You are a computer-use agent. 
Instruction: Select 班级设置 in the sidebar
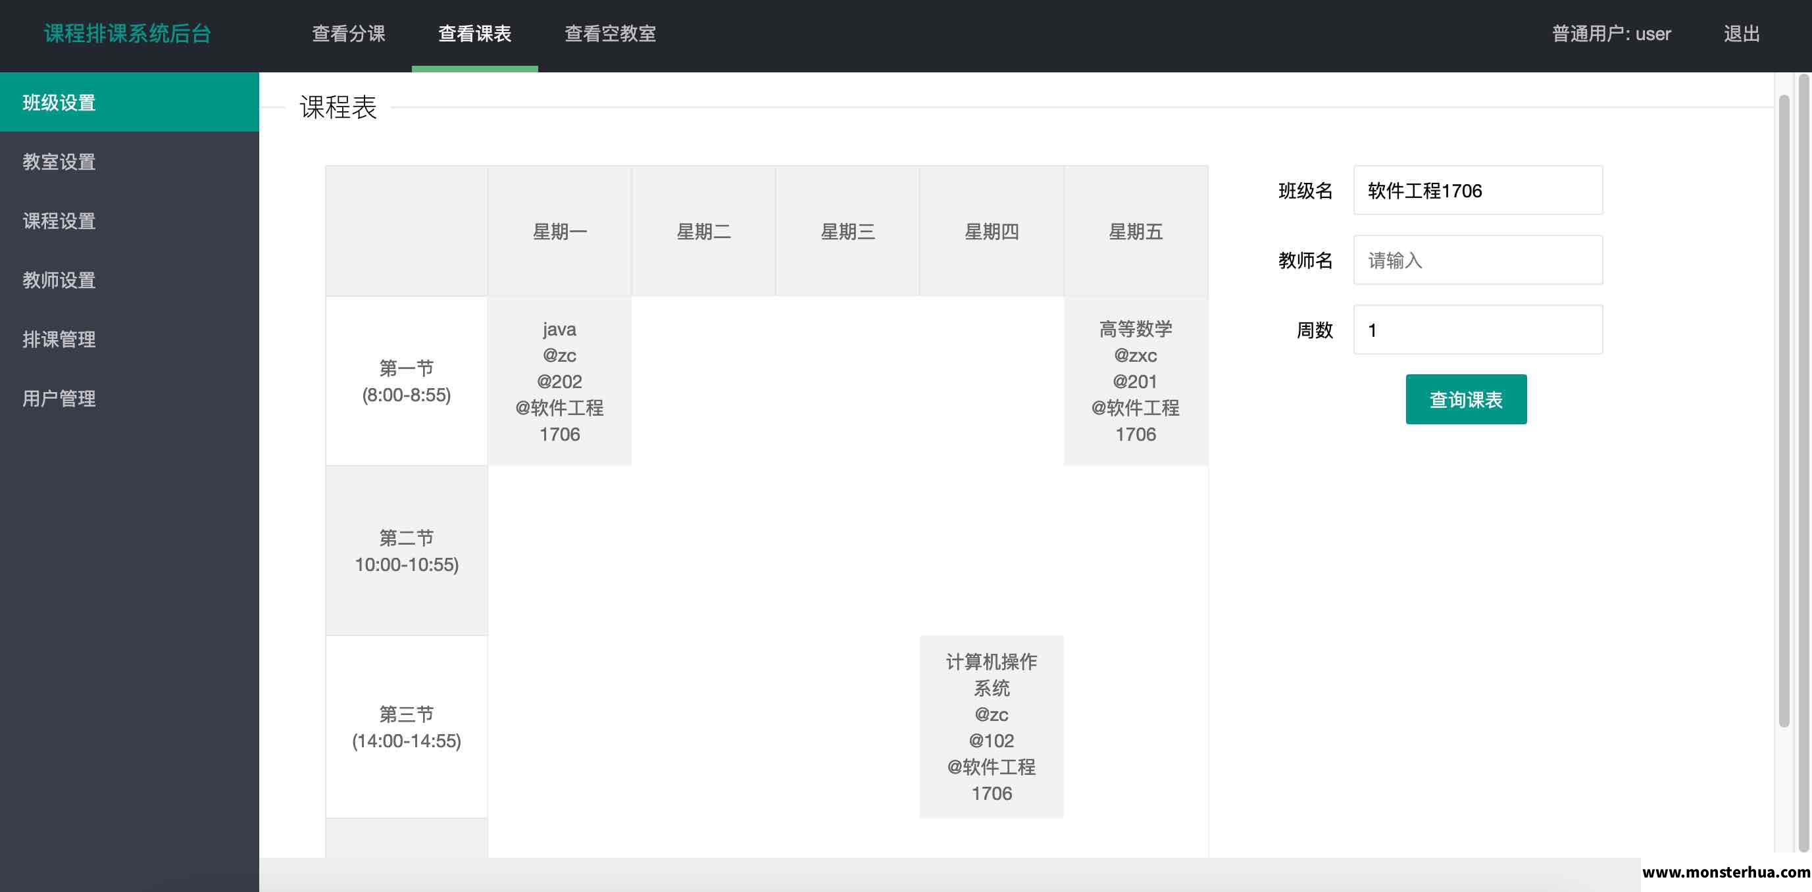(x=130, y=102)
